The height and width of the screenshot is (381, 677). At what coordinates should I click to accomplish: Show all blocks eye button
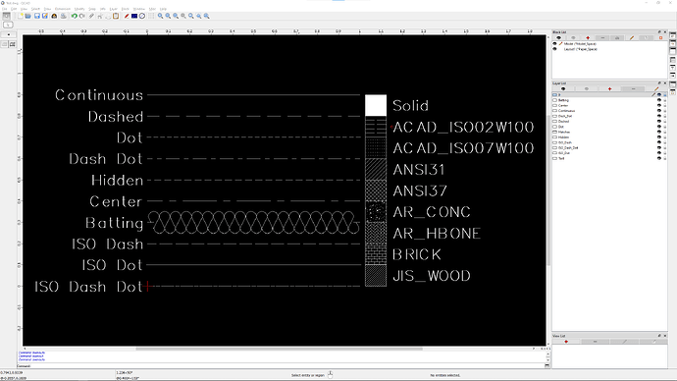(x=558, y=38)
